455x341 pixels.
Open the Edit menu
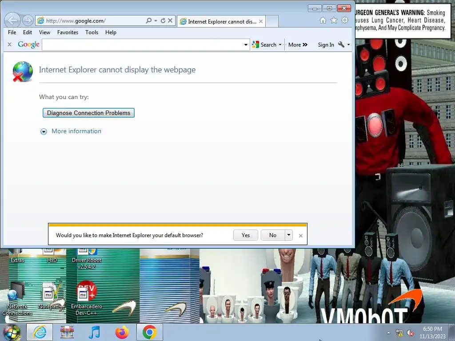28,32
